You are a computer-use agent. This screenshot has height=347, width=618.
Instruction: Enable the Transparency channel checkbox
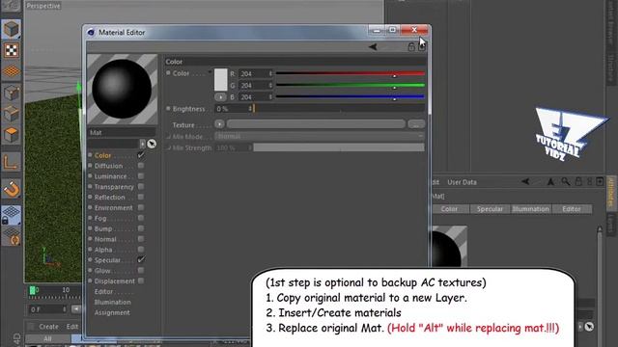[x=141, y=186]
